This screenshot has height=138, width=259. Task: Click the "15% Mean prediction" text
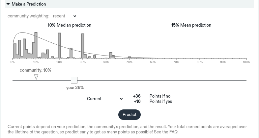(x=191, y=25)
